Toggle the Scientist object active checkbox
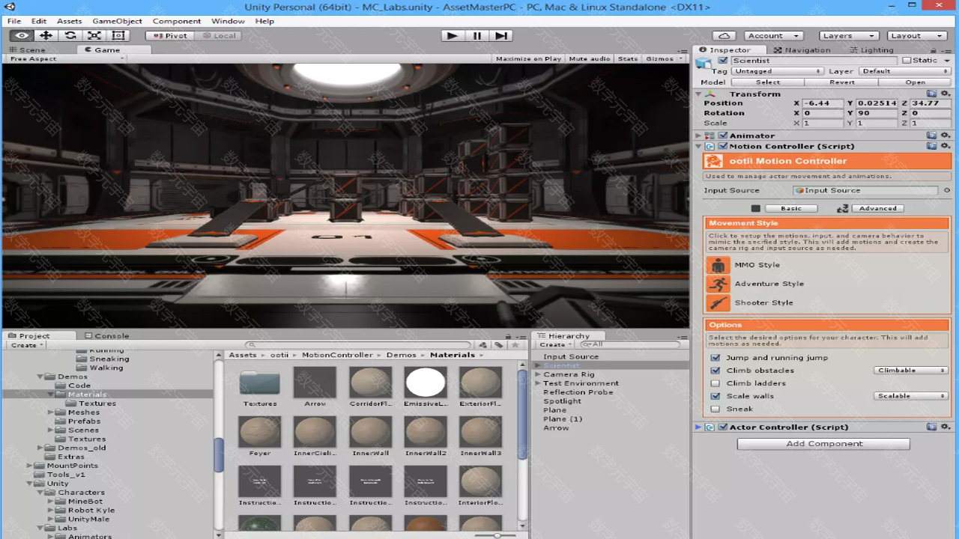This screenshot has height=539, width=959. [x=723, y=61]
